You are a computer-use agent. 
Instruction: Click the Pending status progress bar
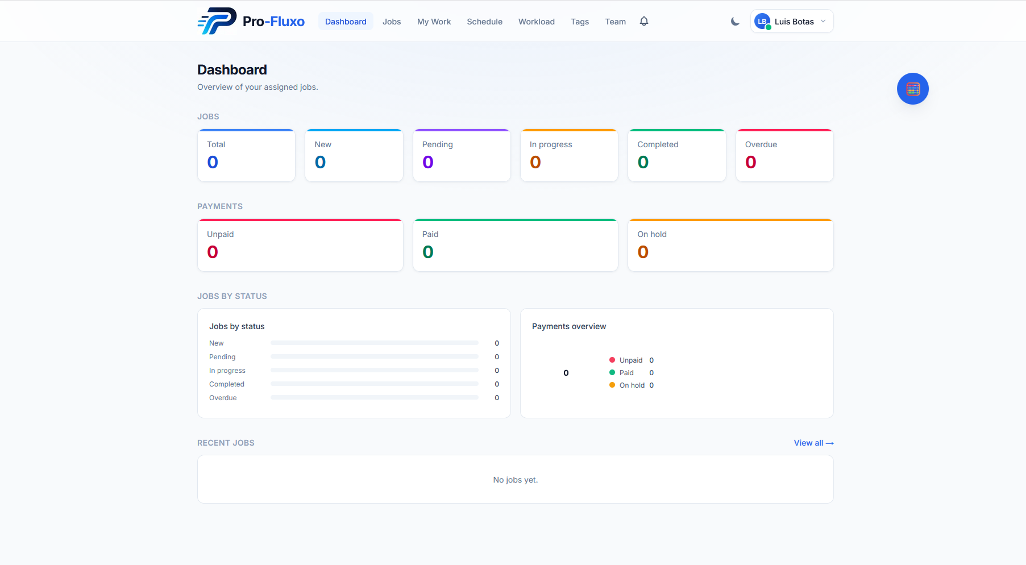(375, 356)
